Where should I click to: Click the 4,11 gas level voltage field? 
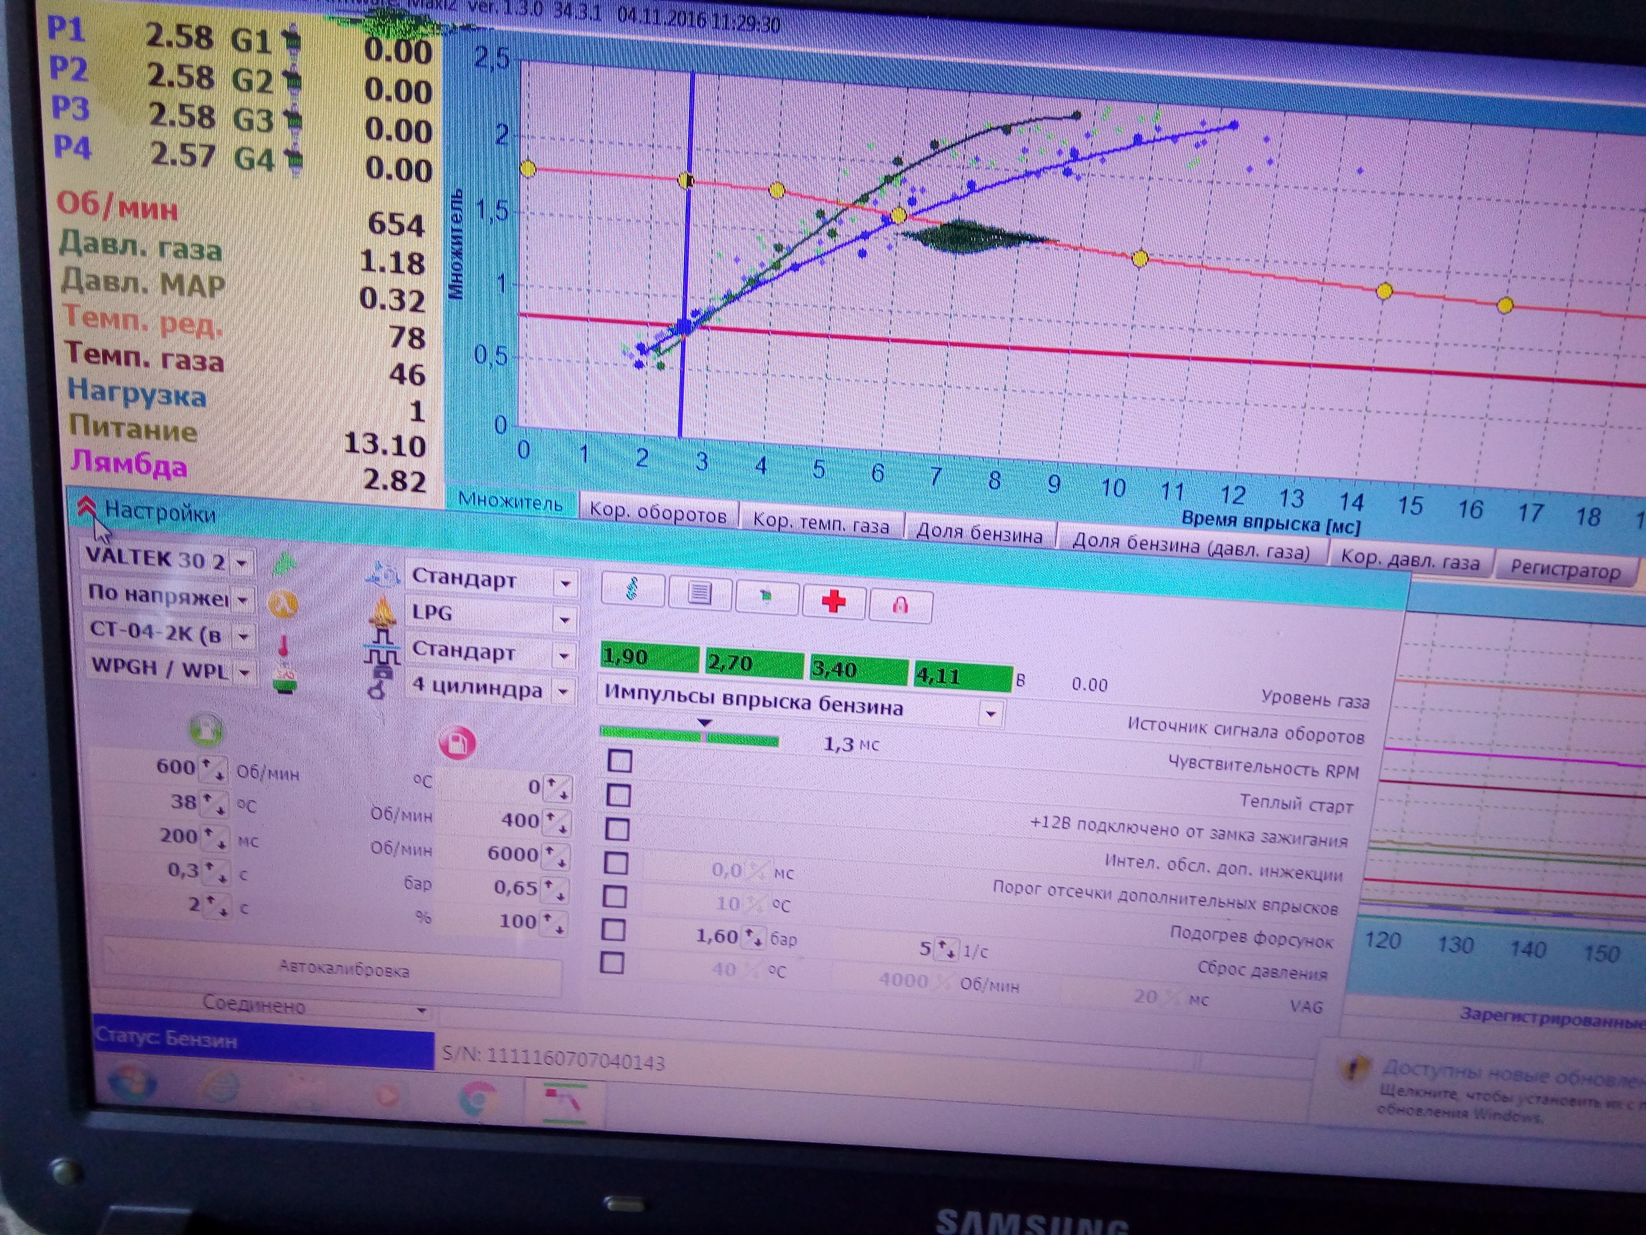(962, 676)
